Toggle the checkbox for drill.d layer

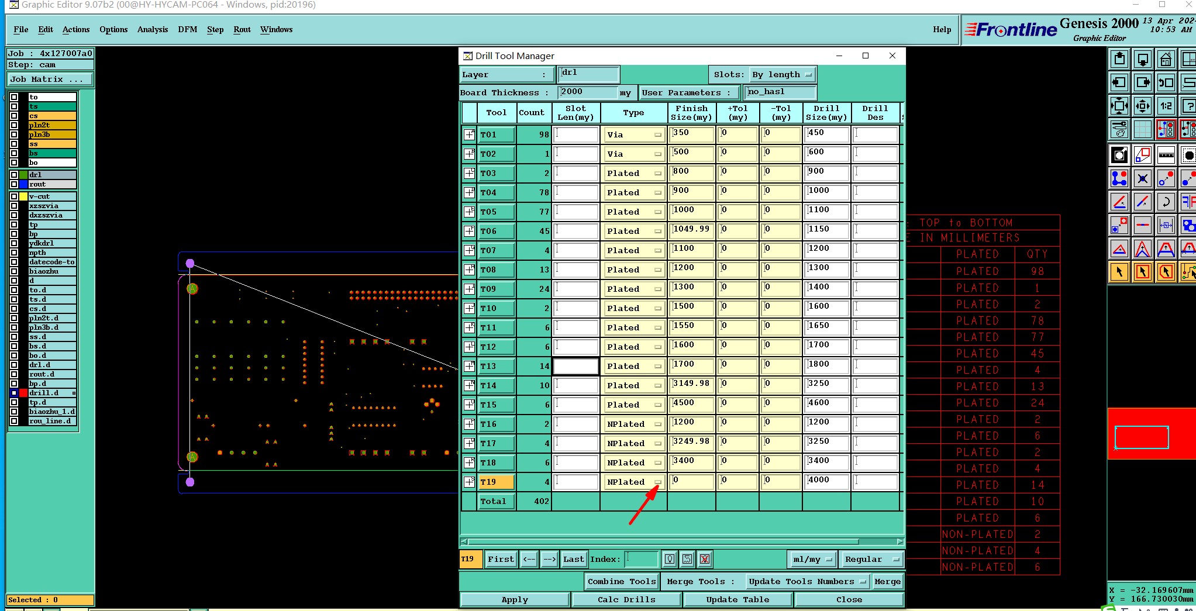point(14,393)
